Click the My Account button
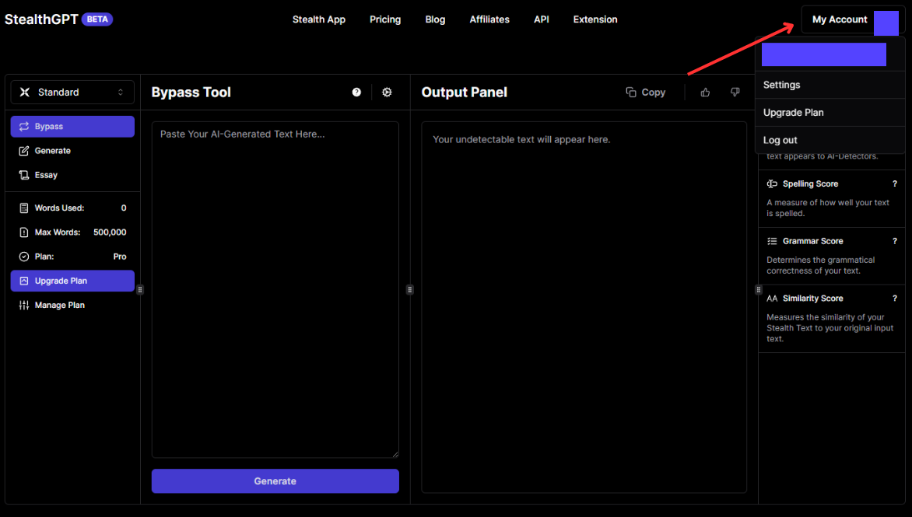The height and width of the screenshot is (517, 912). pyautogui.click(x=853, y=19)
